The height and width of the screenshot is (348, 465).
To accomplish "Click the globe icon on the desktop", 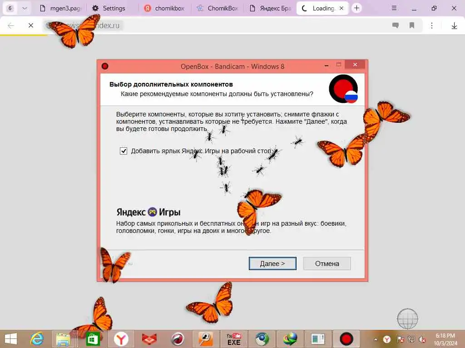I will (407, 319).
